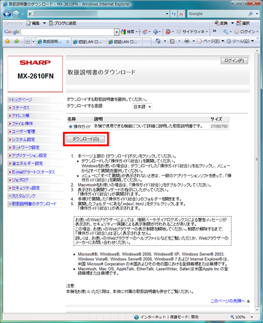Click the ログイン(P) button
This screenshot has height=323, width=263.
(234, 61)
